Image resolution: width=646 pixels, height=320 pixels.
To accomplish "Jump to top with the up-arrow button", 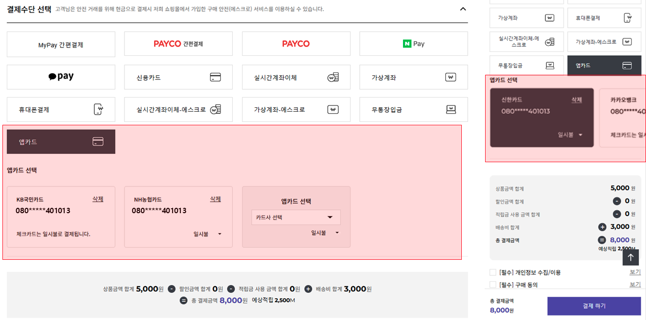I will click(x=630, y=257).
